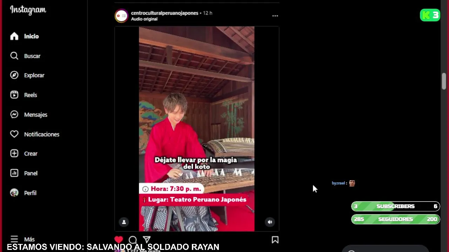Click the comment bubble icon
The image size is (449, 252).
pos(133,240)
